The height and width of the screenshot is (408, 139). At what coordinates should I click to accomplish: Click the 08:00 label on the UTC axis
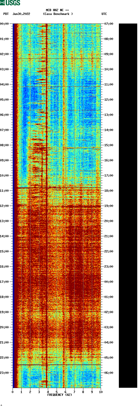click(109, 39)
